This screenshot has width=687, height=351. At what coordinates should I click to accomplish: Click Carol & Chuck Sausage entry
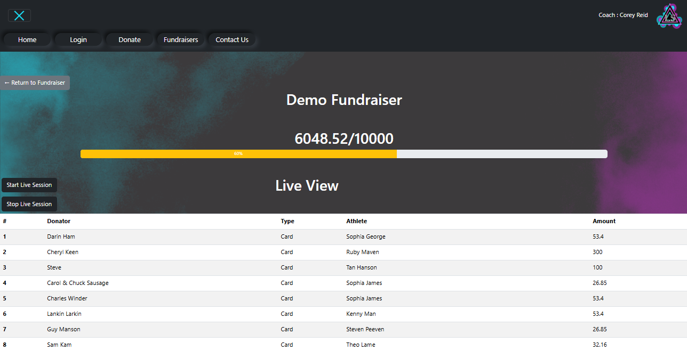click(78, 283)
